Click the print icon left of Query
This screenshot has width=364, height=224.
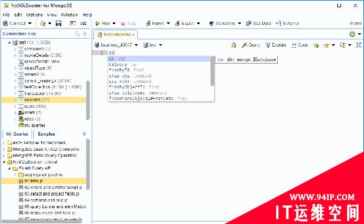[x=234, y=45]
